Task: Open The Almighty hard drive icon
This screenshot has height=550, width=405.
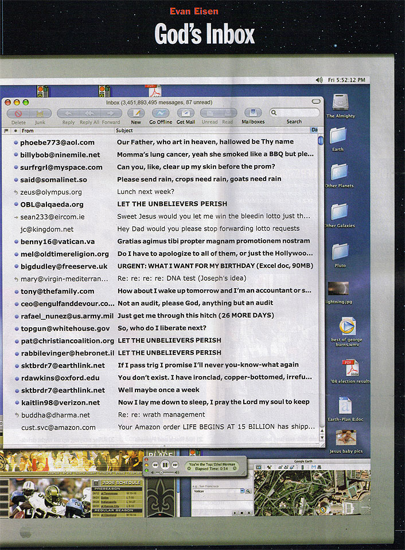Action: pyautogui.click(x=340, y=102)
